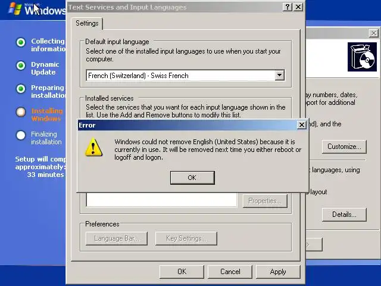Screen dimensions: 381x286
Task: Close the Text Services and Input Languages window
Action: click(298, 7)
